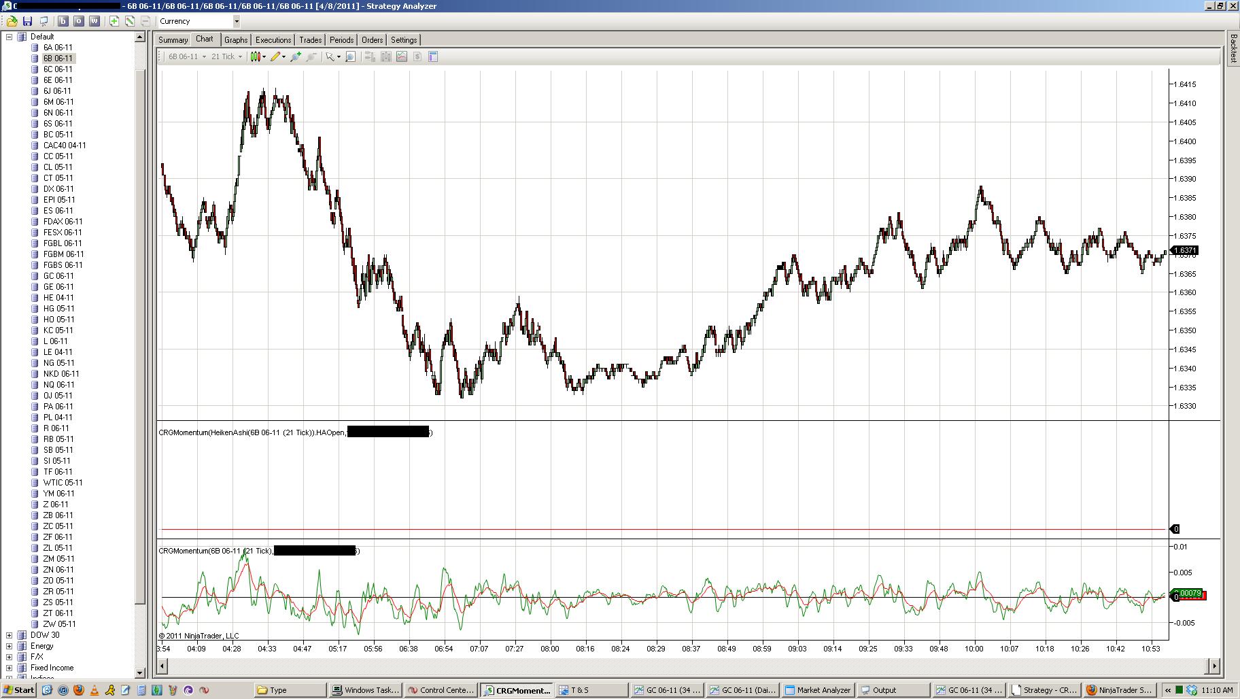The height and width of the screenshot is (699, 1240).
Task: Select the ES 06-11 instrument
Action: (58, 211)
